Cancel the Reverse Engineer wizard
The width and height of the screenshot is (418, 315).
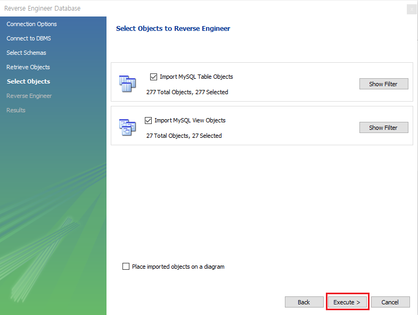tap(390, 302)
